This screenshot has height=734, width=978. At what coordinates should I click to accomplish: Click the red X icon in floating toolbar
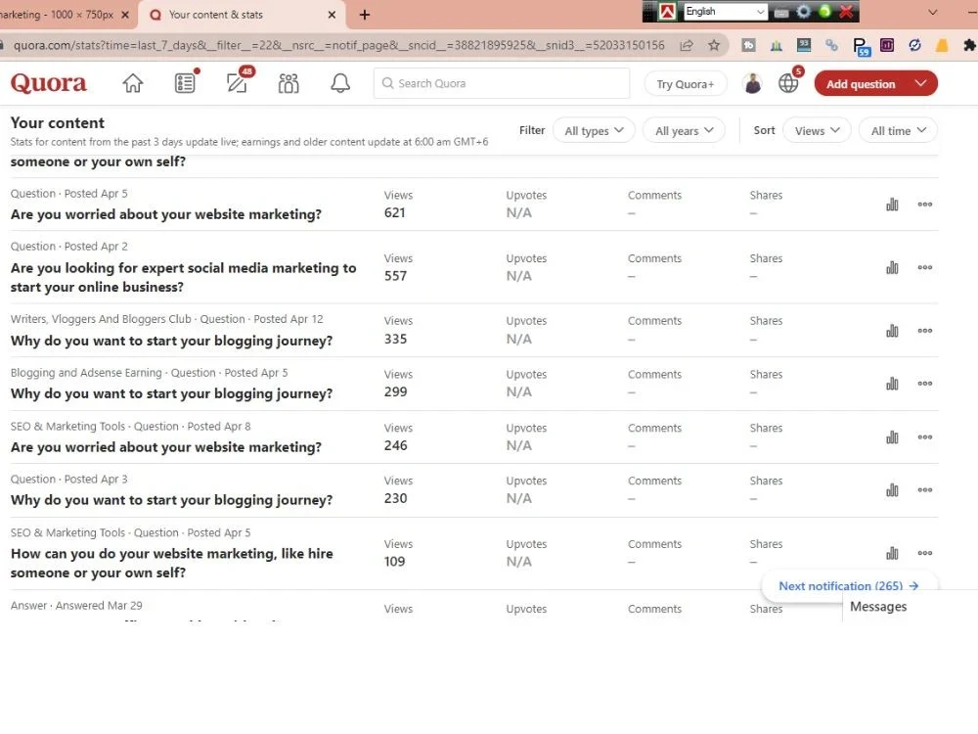[x=846, y=11]
